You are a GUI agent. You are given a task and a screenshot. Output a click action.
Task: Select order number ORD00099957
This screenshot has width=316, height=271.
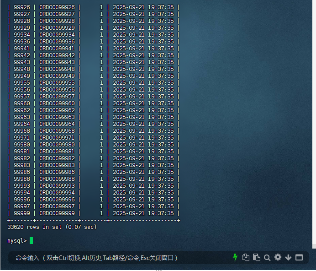tap(57, 97)
